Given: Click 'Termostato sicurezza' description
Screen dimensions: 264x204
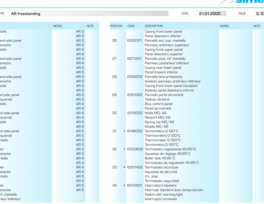Looking at the screenshot, I should tap(161, 167).
